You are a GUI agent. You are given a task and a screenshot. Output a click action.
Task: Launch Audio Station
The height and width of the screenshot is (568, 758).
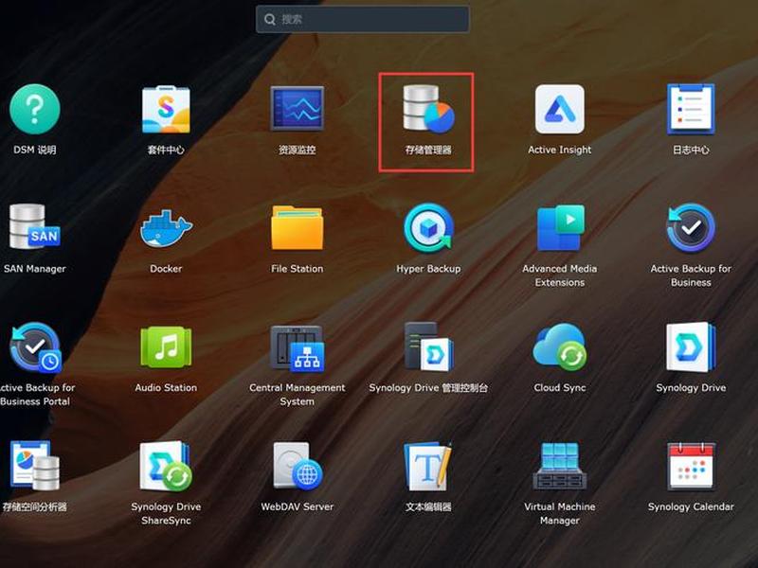point(166,346)
